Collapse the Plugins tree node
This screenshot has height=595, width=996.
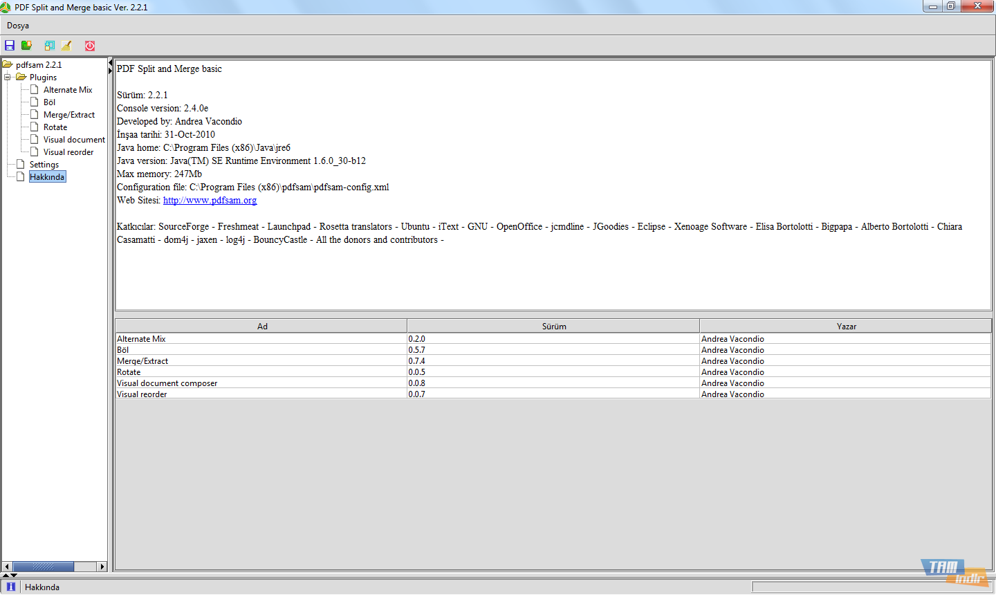(x=8, y=77)
